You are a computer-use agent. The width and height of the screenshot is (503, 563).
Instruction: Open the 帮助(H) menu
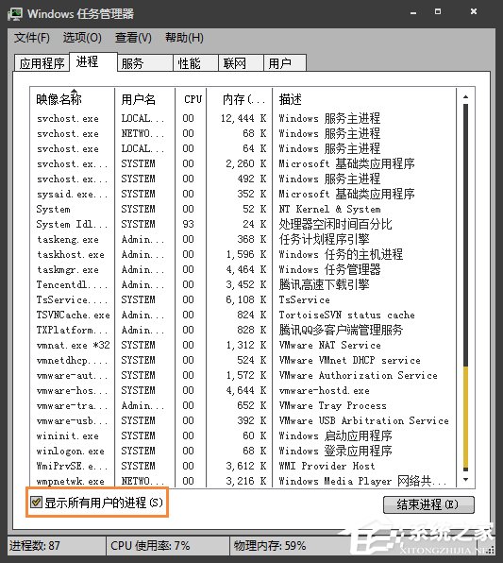[184, 38]
